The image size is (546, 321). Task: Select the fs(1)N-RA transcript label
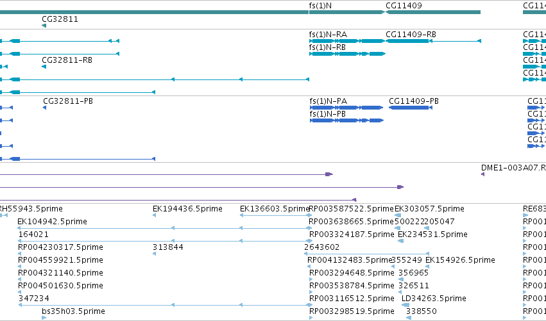328,35
